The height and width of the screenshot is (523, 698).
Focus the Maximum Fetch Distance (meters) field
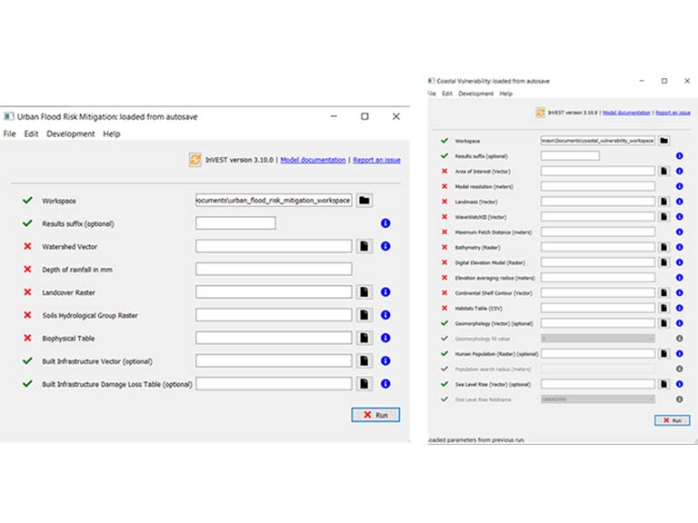tap(598, 232)
